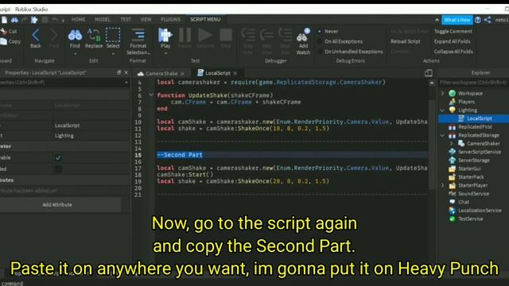Screen dimensions: 509x286
Task: Click Toggle Comment action
Action: [x=453, y=32]
